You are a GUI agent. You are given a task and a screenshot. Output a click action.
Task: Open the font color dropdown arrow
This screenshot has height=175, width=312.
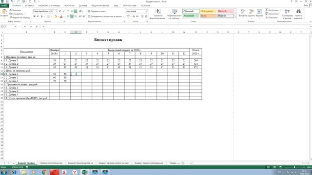[x=64, y=16]
